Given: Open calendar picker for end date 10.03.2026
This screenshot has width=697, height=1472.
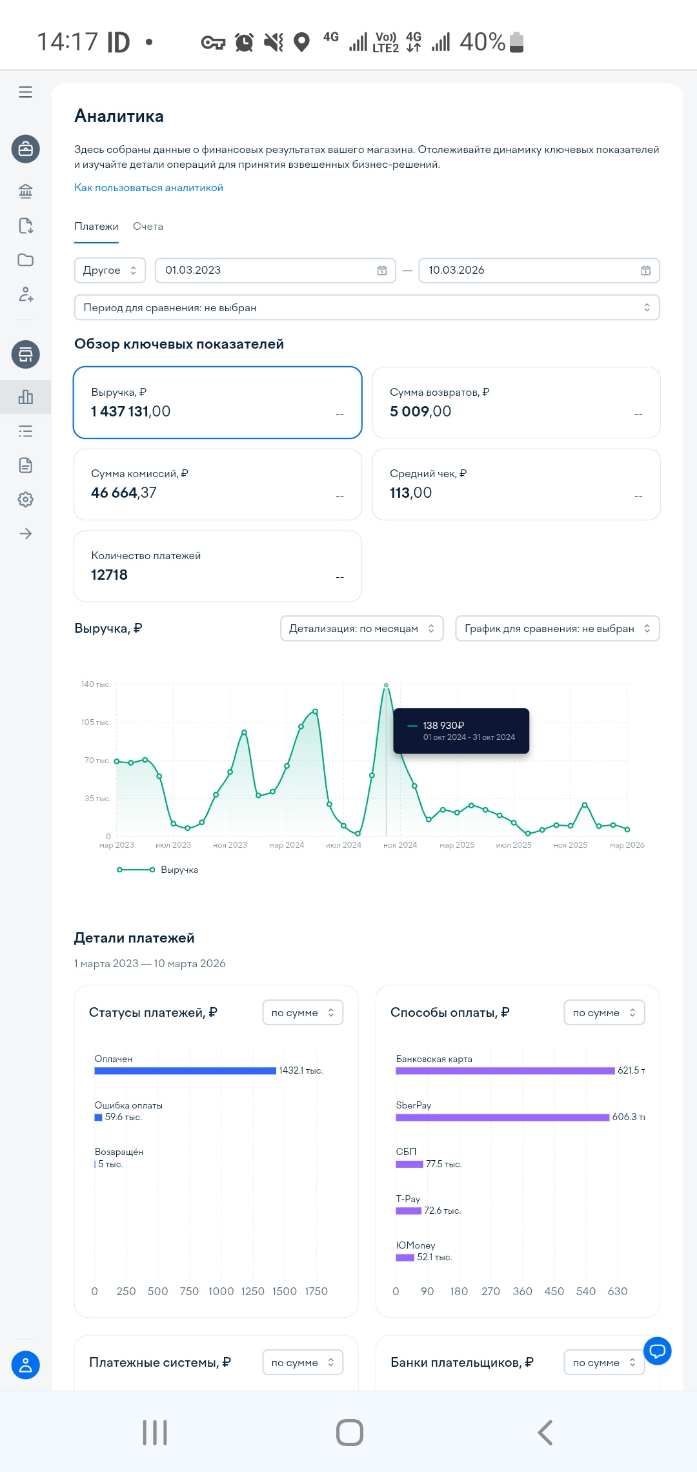Looking at the screenshot, I should click(645, 271).
